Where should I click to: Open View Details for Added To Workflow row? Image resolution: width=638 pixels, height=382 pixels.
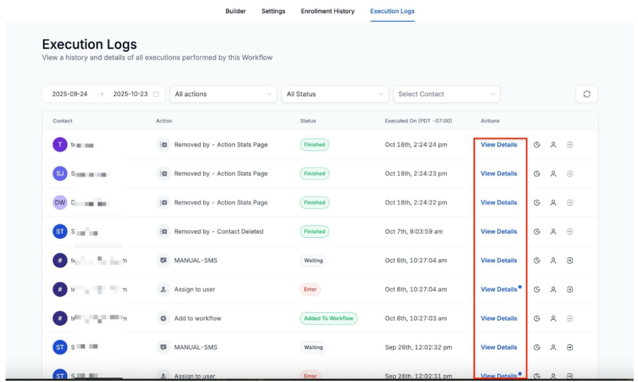click(498, 319)
